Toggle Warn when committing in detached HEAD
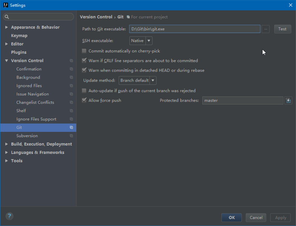 [84, 70]
